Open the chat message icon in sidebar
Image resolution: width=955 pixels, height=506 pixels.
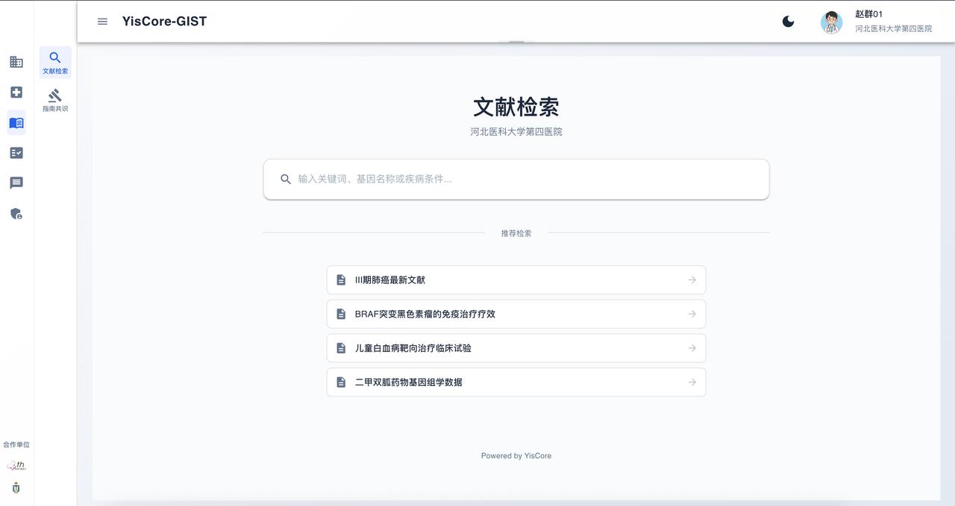click(16, 183)
